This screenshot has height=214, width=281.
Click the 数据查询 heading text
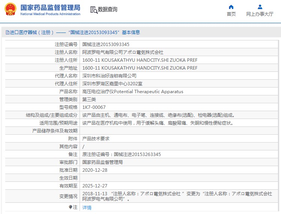coord(108,9)
